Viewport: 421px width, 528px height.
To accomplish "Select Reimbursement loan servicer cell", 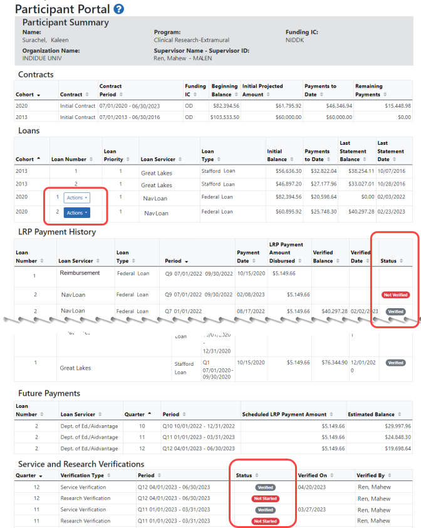I will click(80, 272).
